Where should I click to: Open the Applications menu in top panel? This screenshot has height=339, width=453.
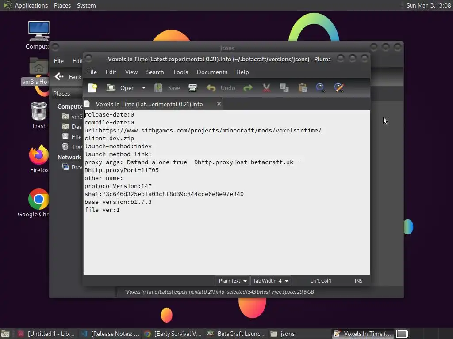coord(26,5)
